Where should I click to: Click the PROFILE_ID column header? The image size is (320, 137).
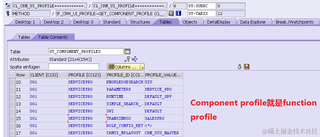[x=125, y=75]
